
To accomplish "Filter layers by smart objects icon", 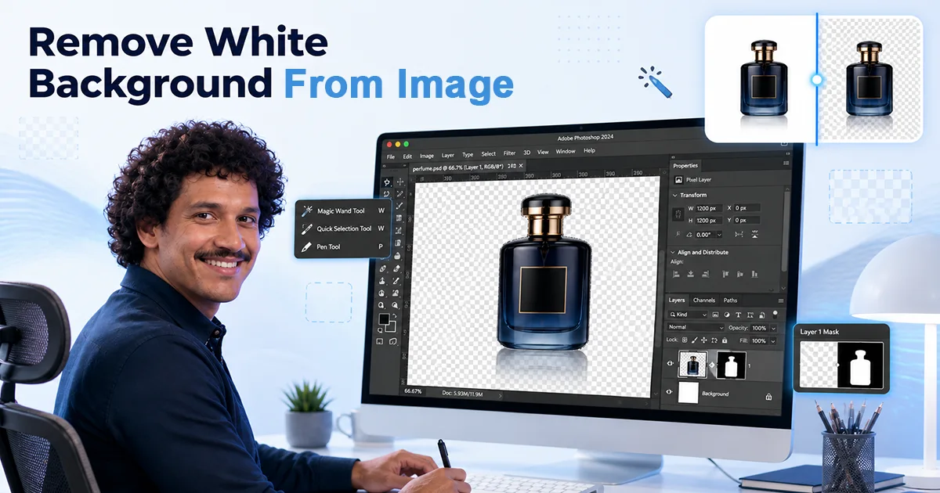I will coord(762,315).
